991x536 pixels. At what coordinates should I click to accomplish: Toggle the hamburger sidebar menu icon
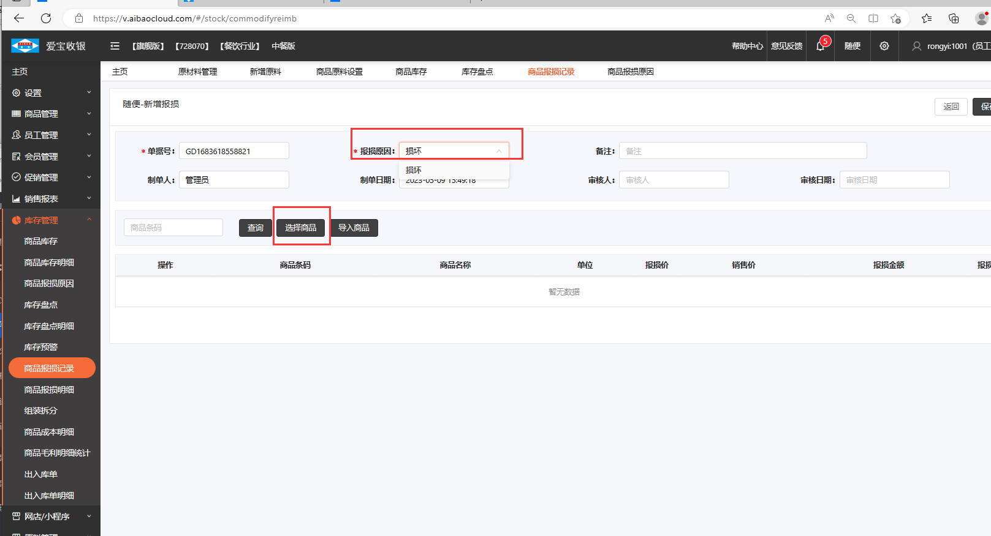pos(115,46)
